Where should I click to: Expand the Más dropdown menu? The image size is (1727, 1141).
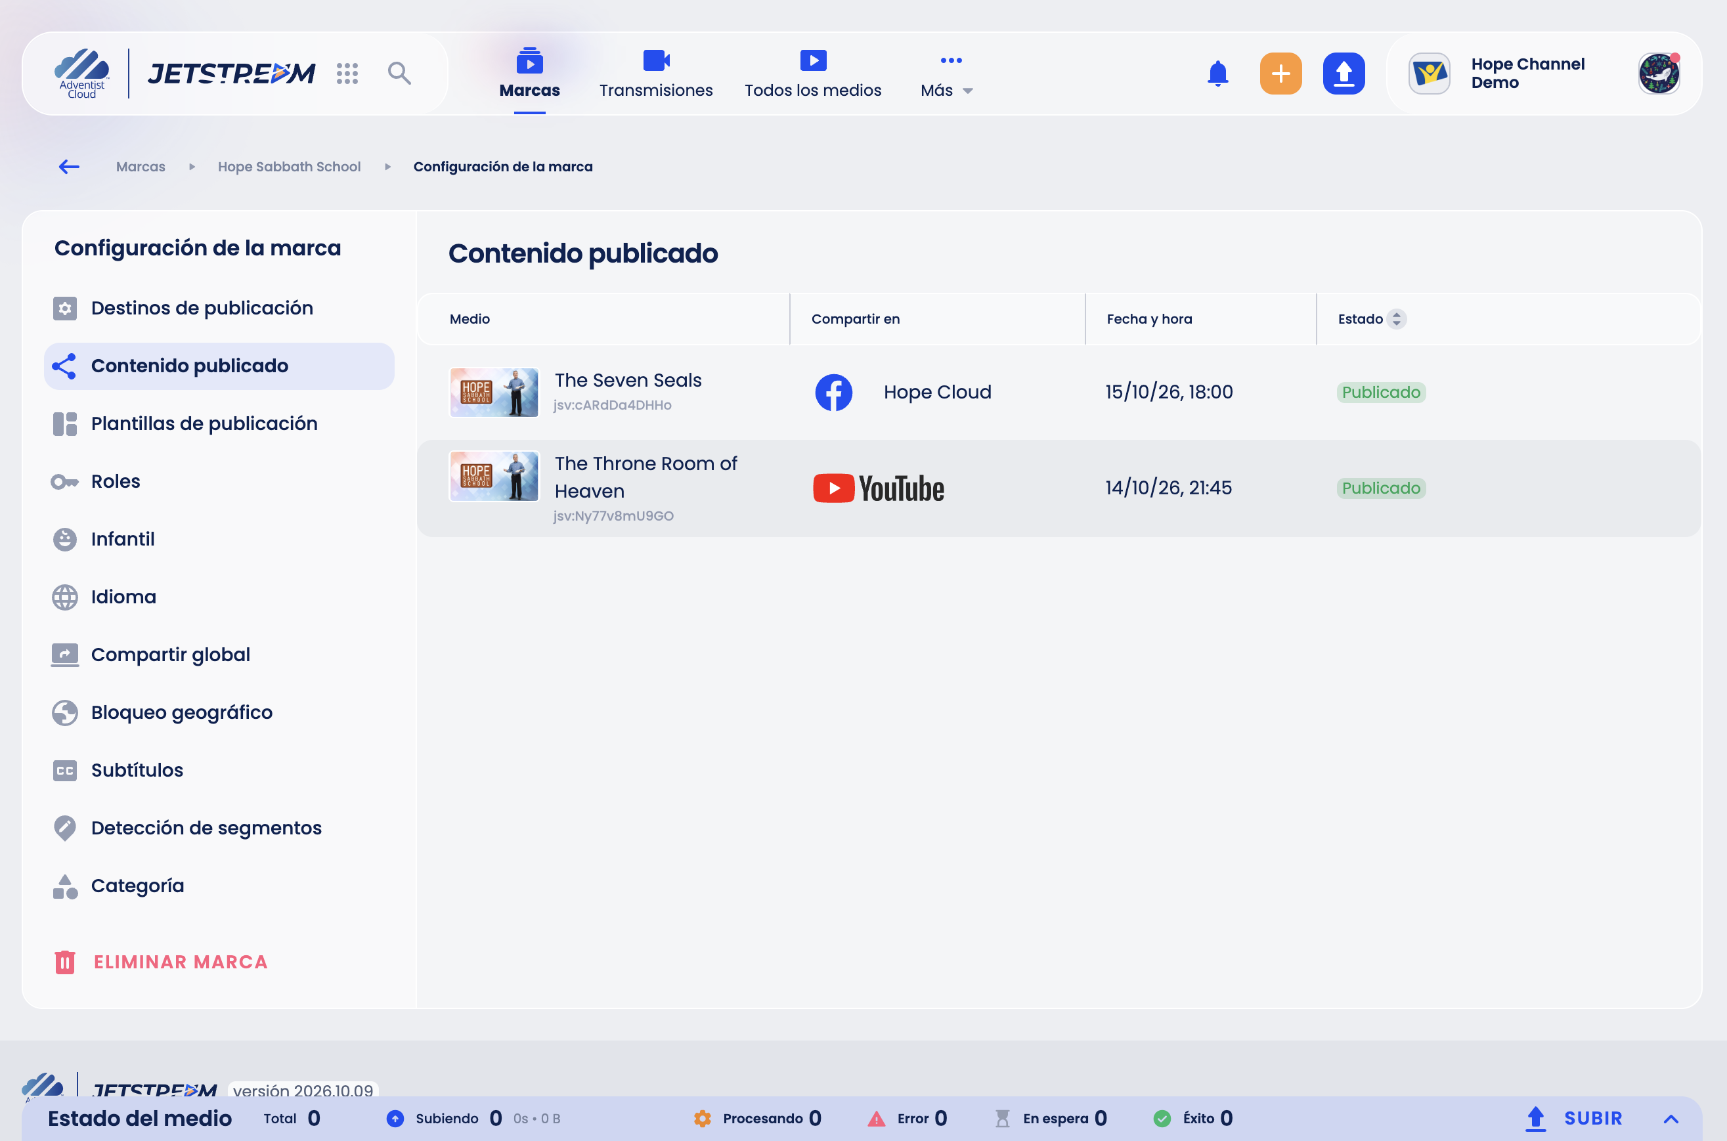[x=947, y=74]
